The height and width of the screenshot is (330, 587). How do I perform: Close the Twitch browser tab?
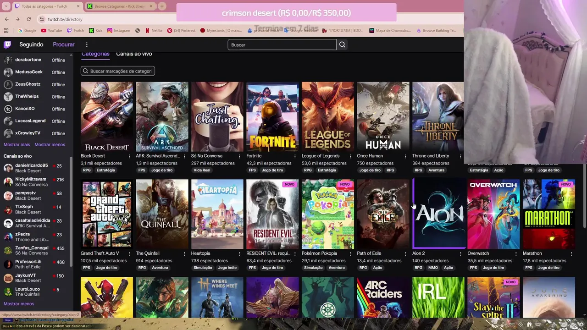click(78, 6)
